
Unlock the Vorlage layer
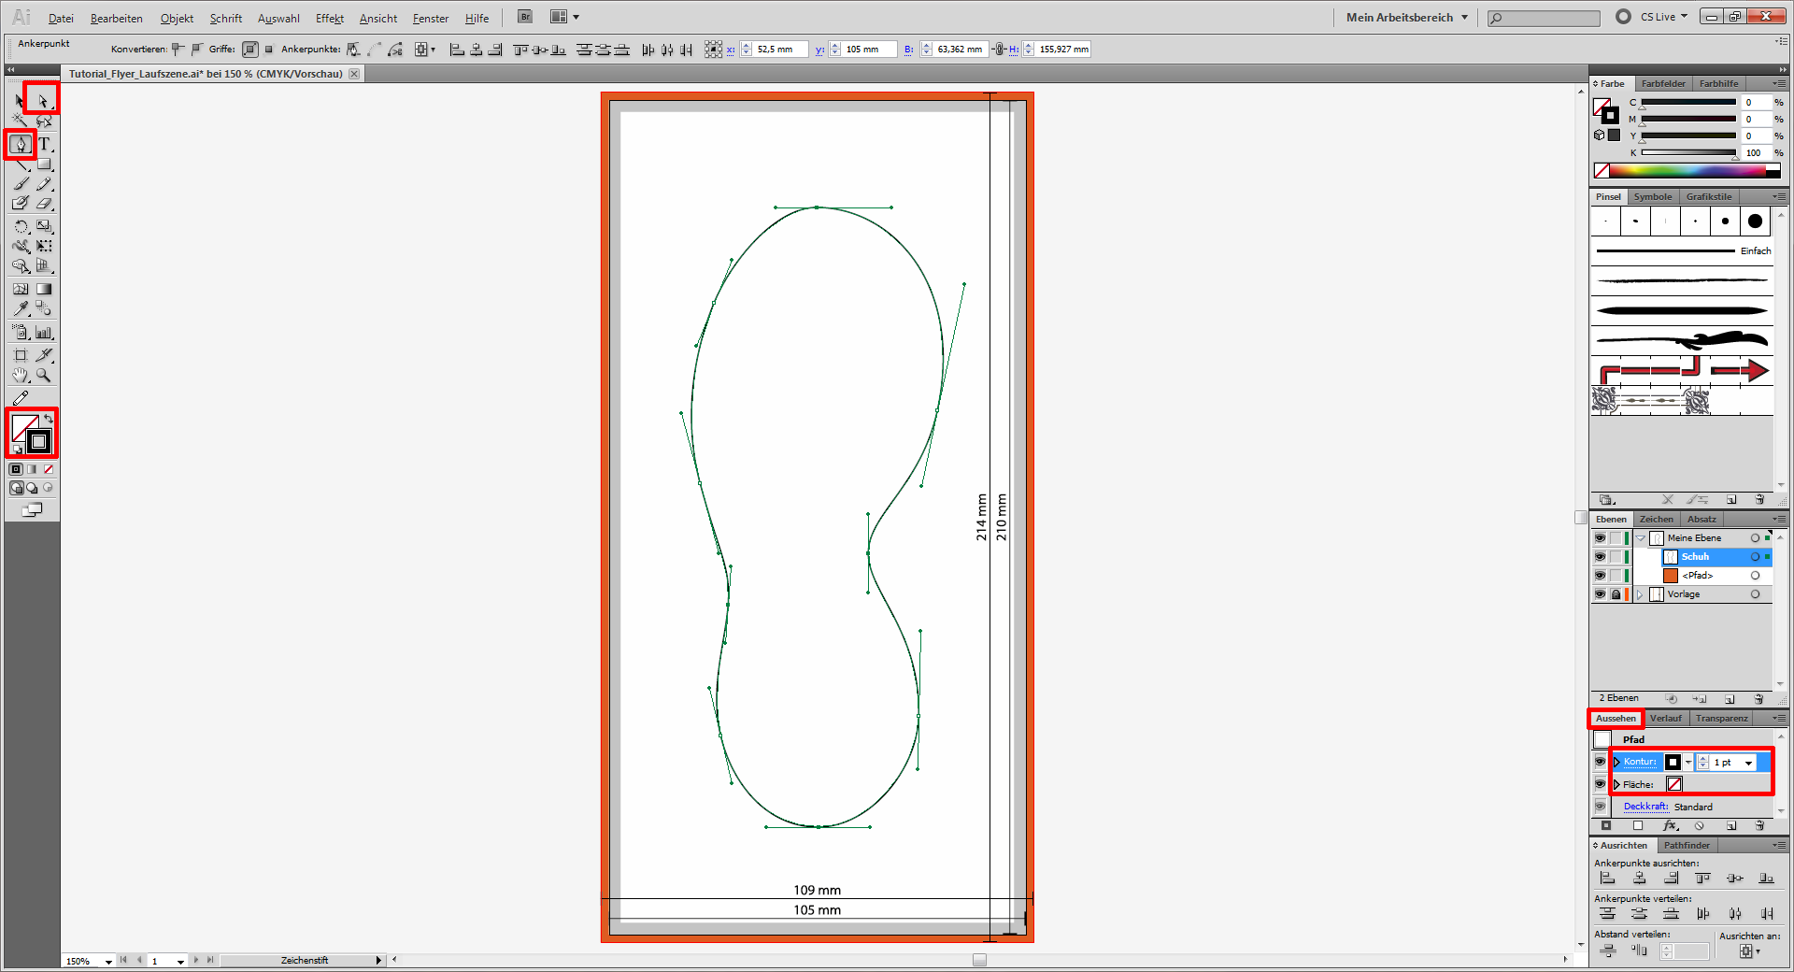coord(1616,594)
